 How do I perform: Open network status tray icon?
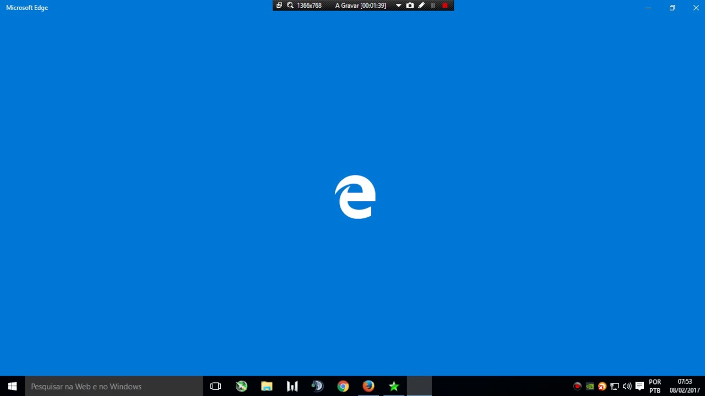(x=615, y=386)
